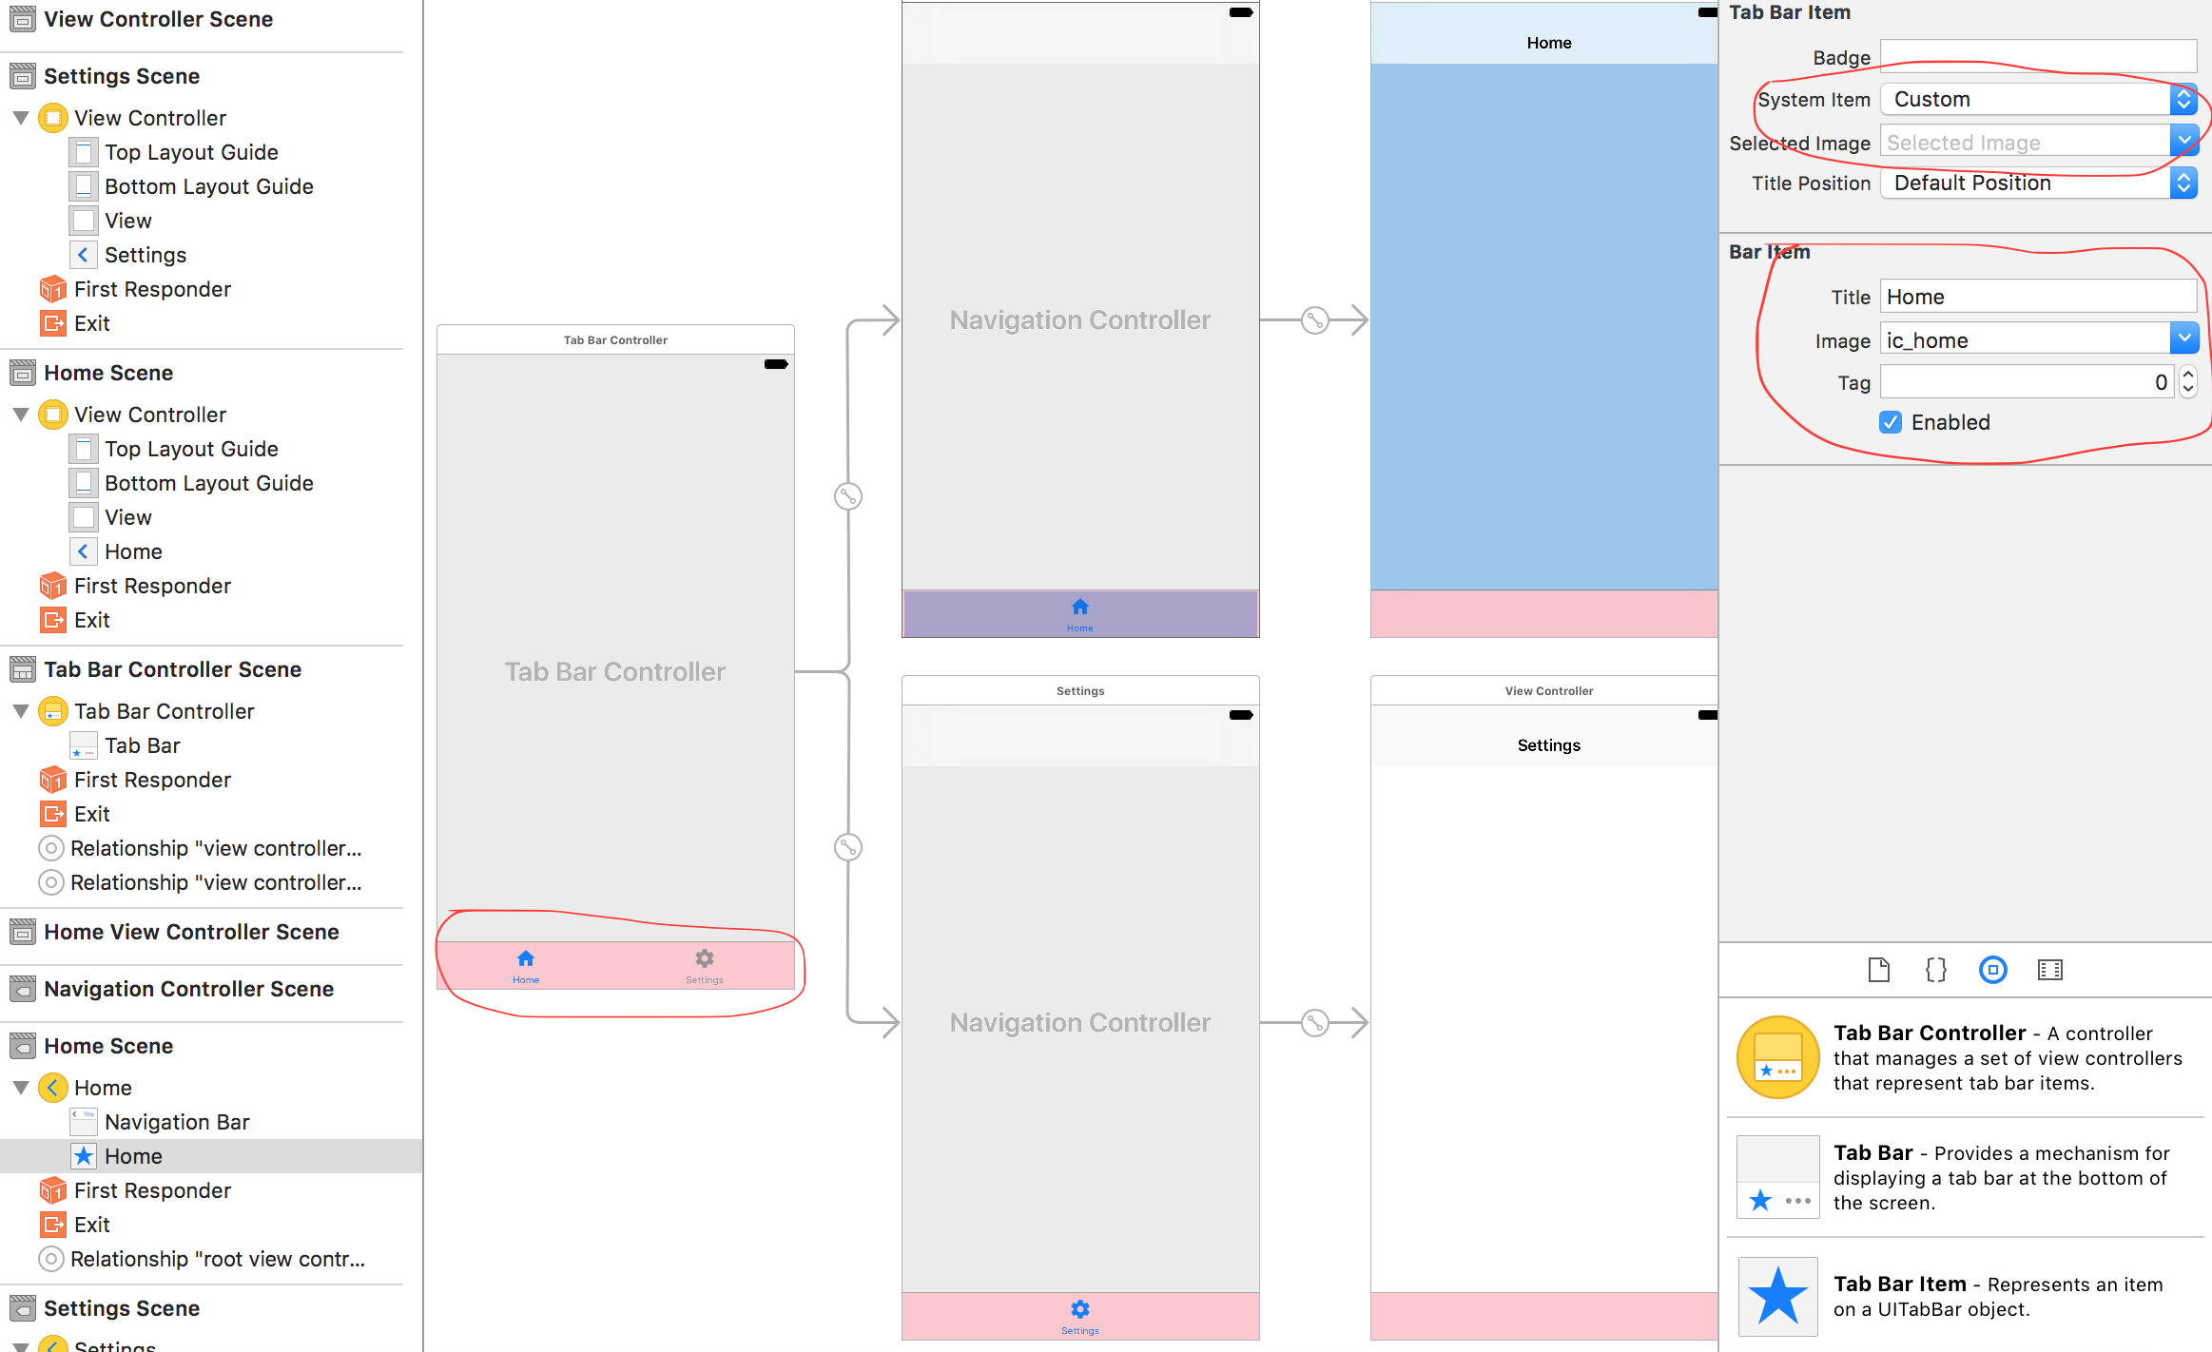Open the Image dropdown for ic_home

(2185, 339)
